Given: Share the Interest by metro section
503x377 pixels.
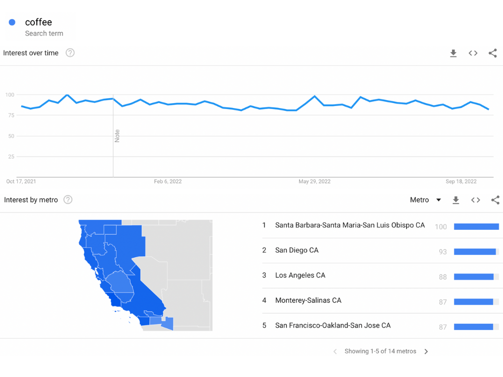Looking at the screenshot, I should pos(495,200).
